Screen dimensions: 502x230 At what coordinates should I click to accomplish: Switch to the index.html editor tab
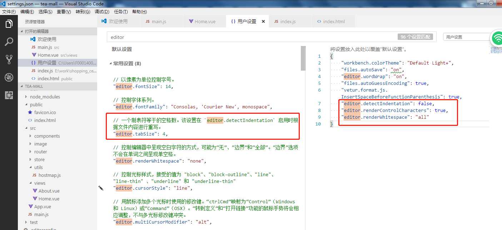coord(334,21)
